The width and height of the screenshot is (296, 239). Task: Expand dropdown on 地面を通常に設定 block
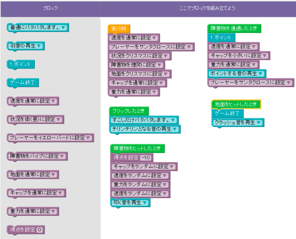(53, 174)
